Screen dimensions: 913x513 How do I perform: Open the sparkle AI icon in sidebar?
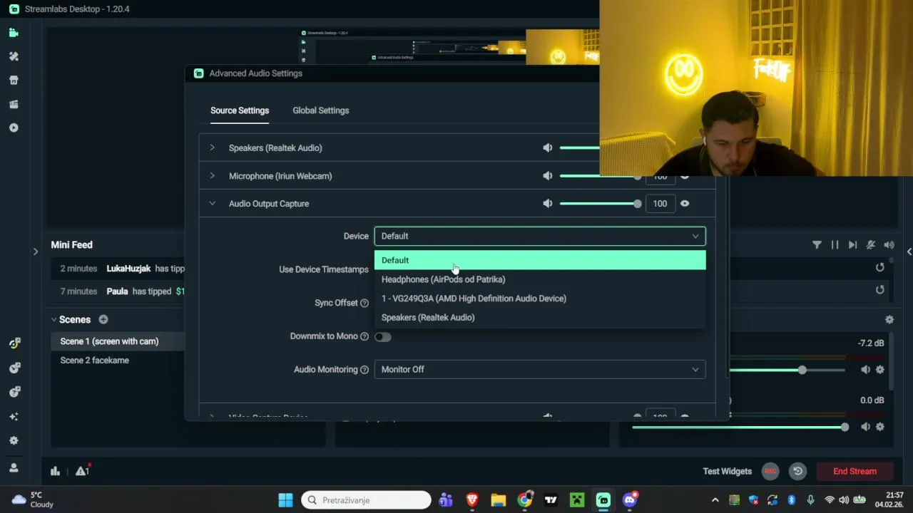(x=14, y=416)
